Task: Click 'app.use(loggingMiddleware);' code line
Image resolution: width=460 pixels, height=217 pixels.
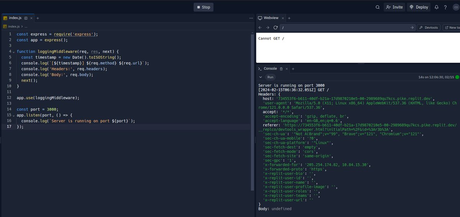Action: [48, 98]
